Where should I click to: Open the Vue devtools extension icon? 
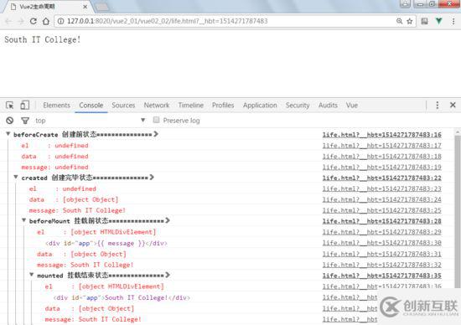tap(439, 21)
